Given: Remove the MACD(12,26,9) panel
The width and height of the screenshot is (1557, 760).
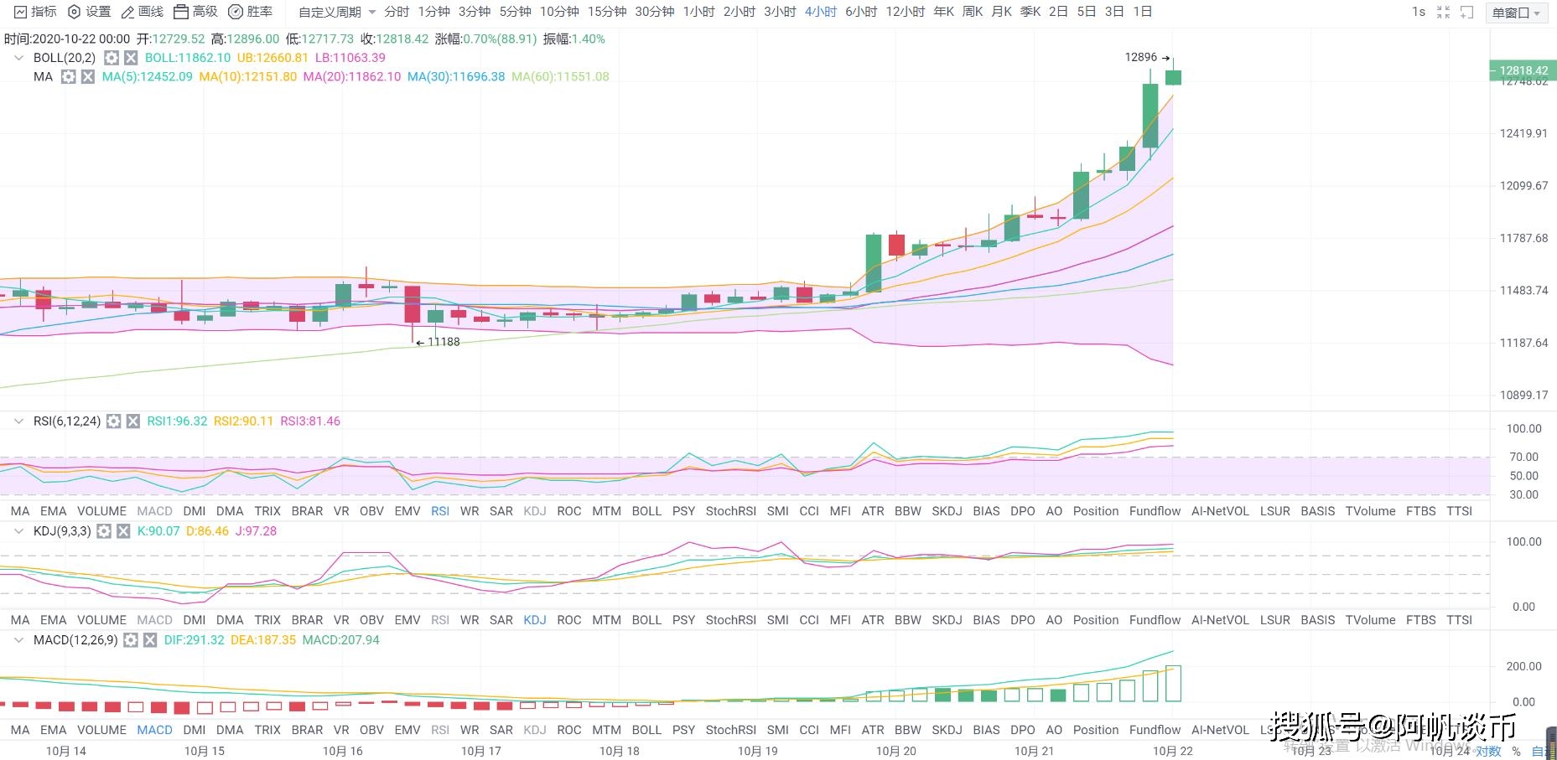Looking at the screenshot, I should pyautogui.click(x=150, y=640).
